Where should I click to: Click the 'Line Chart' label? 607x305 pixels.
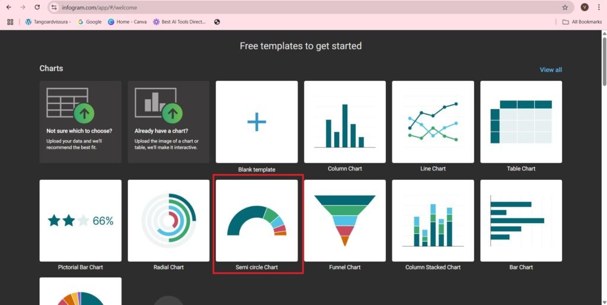[433, 169]
